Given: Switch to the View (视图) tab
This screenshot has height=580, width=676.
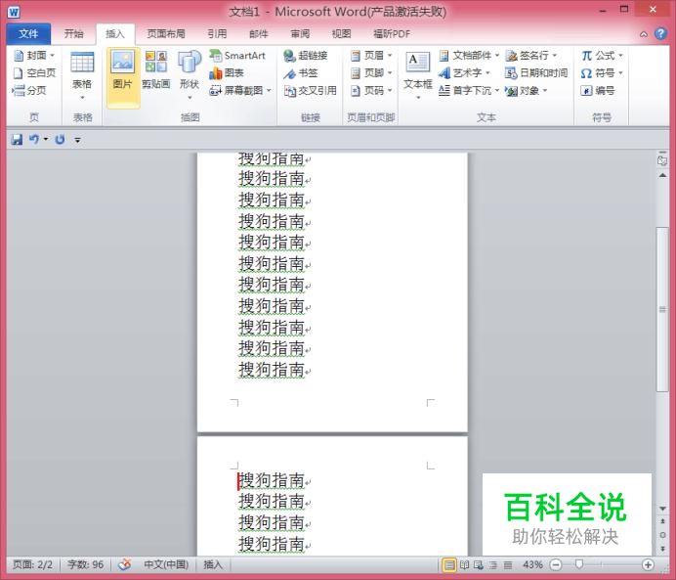Looking at the screenshot, I should click(342, 33).
